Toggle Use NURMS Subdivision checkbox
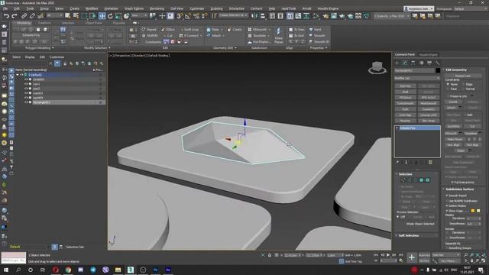This screenshot has width=489, height=275. (447, 201)
